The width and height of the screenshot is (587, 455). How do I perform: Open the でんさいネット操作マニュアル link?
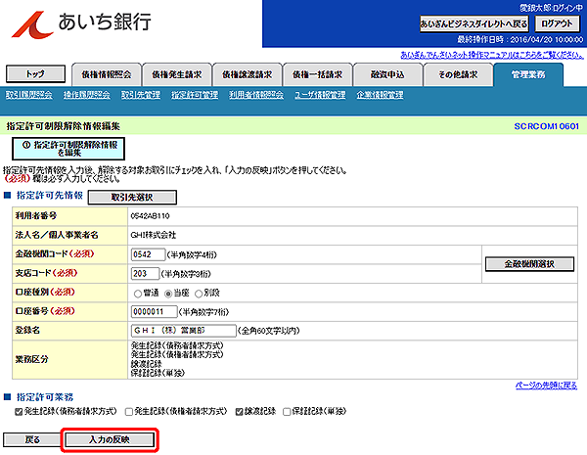[x=492, y=55]
